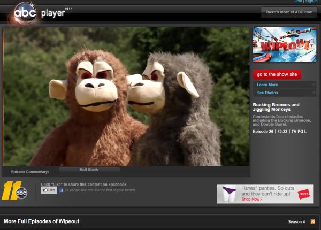Select the Matt Kunitz commentary tab
The width and height of the screenshot is (321, 230).
point(89,171)
